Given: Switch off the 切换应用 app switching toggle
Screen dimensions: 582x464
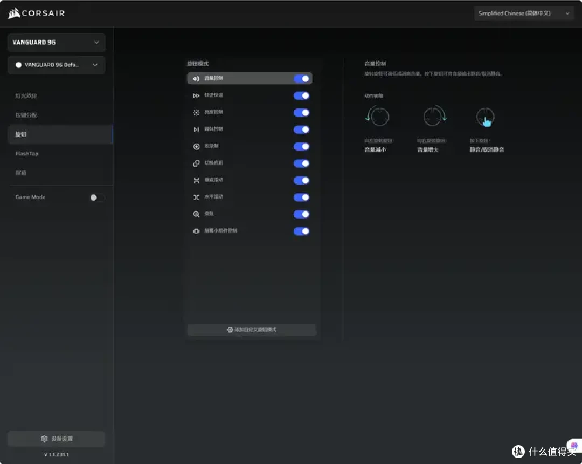Looking at the screenshot, I should pyautogui.click(x=301, y=163).
